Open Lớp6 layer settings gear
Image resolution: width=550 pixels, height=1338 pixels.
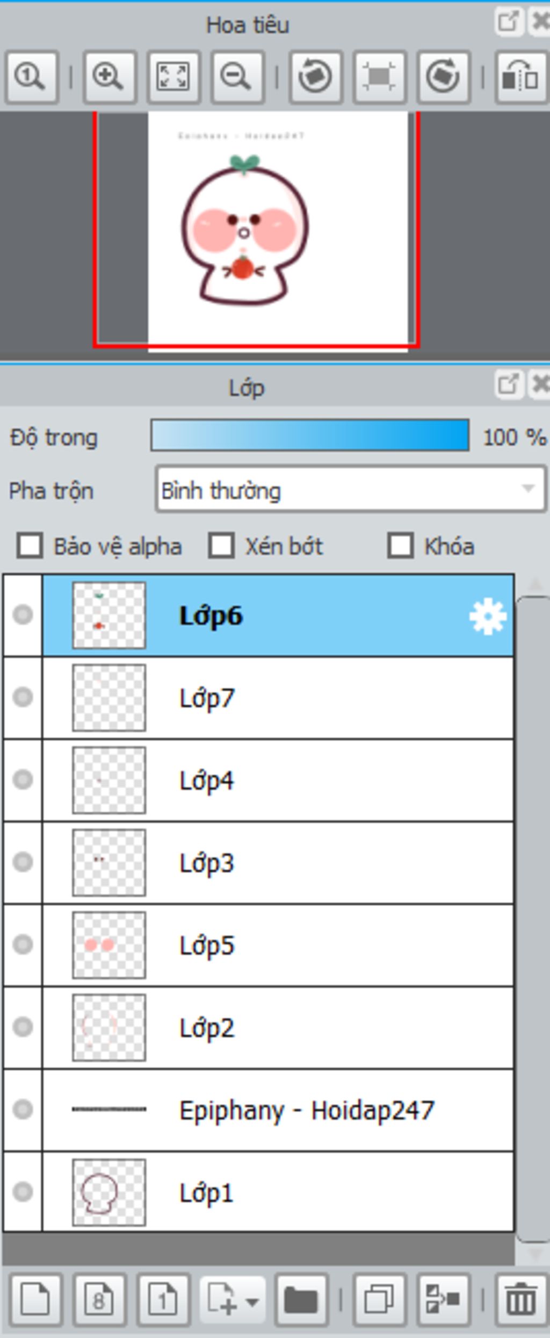488,616
